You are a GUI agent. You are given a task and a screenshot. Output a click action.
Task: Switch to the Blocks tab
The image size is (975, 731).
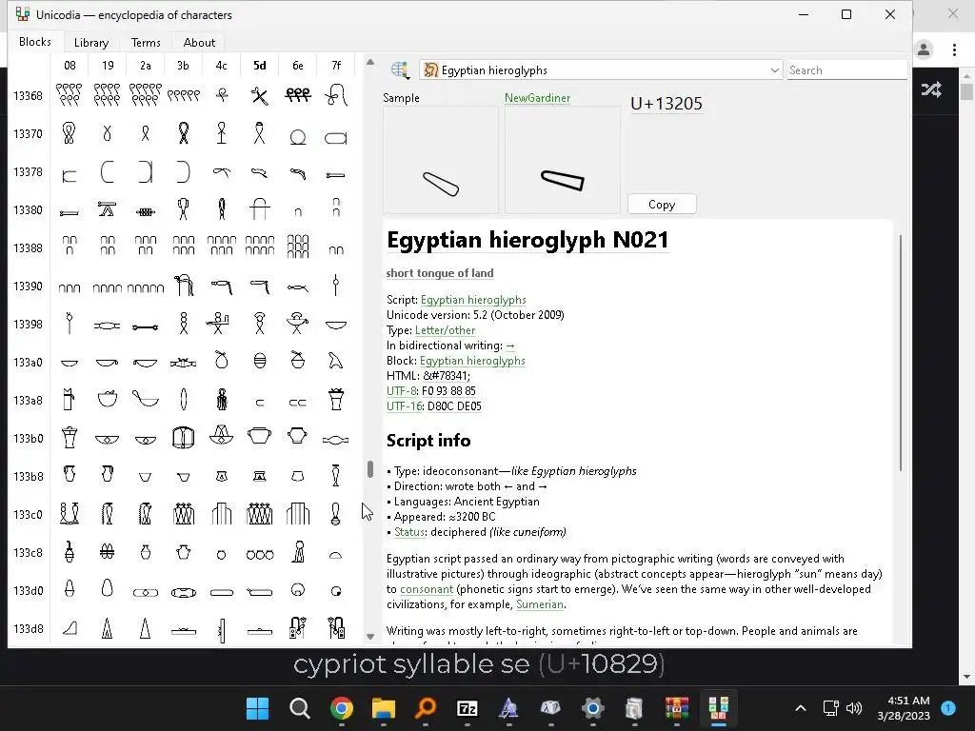pyautogui.click(x=35, y=42)
